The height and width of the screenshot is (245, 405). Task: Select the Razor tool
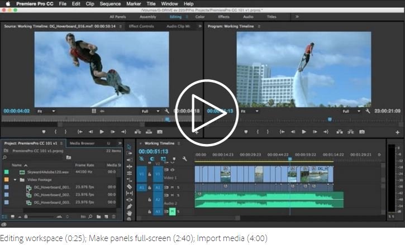pyautogui.click(x=129, y=186)
